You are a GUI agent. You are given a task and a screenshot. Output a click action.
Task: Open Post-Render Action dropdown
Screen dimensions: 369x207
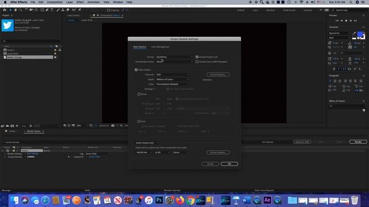coord(174,62)
